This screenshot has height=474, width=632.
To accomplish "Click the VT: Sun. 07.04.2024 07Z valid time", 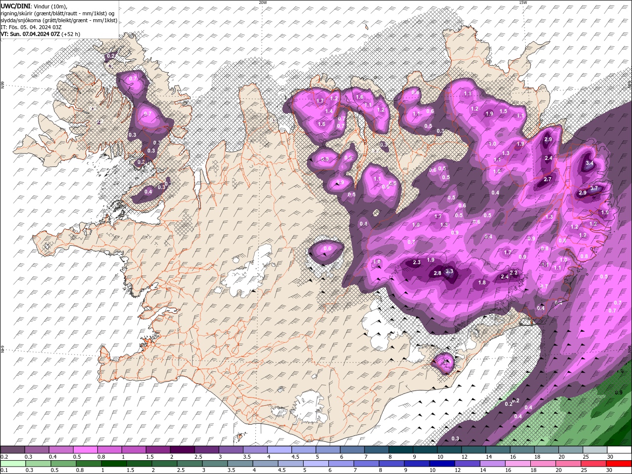I will click(x=30, y=34).
